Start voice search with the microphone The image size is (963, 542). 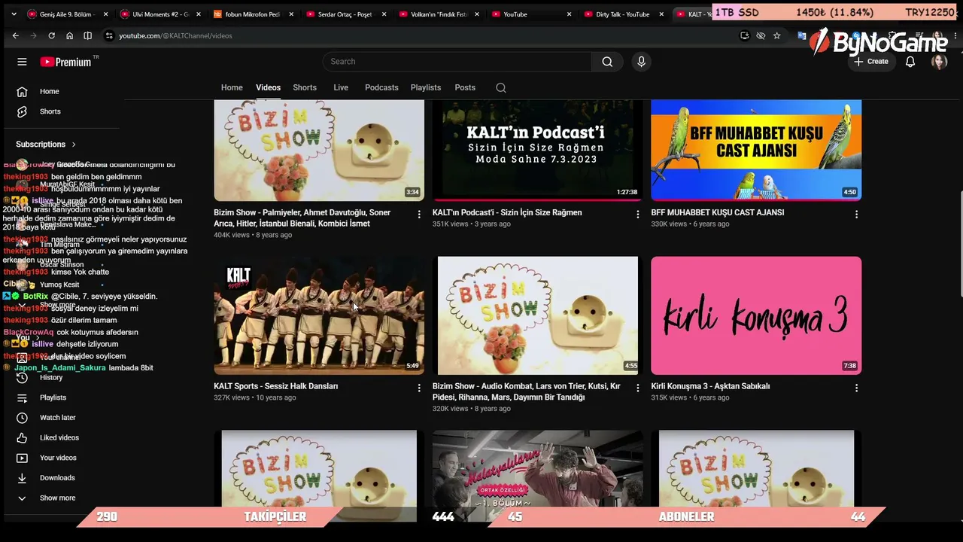[641, 62]
